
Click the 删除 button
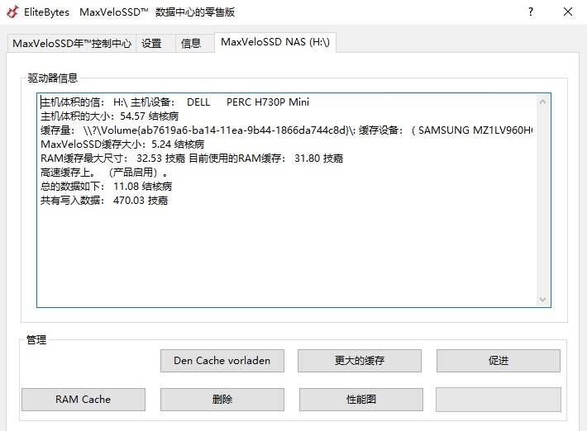(x=222, y=400)
